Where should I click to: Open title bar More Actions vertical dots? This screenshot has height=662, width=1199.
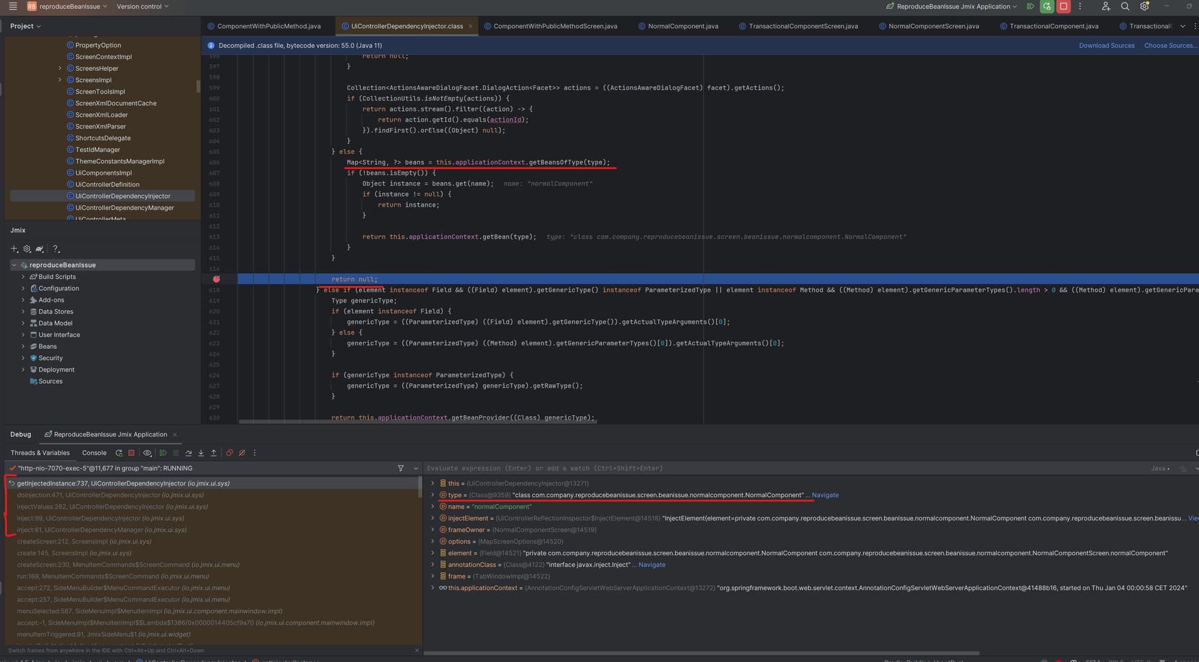coord(1080,6)
